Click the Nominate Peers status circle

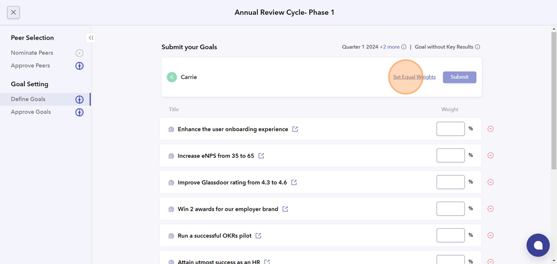pos(80,53)
